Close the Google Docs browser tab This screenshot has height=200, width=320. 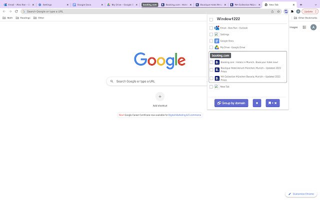coord(102,4)
